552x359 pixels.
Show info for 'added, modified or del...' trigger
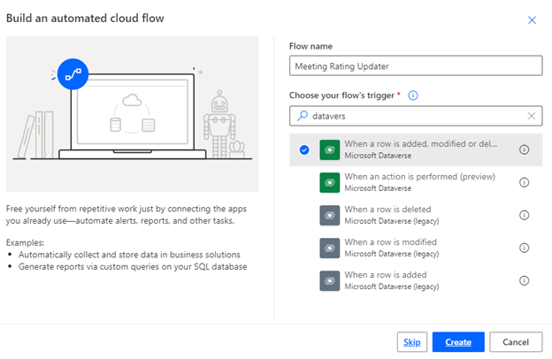point(524,149)
